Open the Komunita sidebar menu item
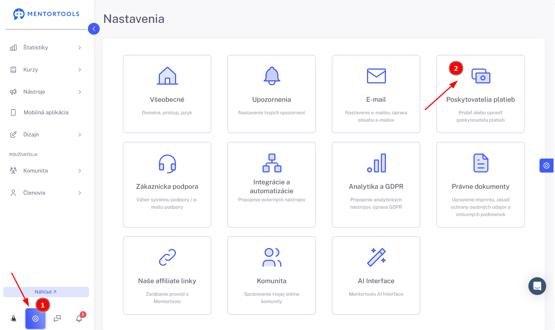555x330 pixels. coord(46,171)
